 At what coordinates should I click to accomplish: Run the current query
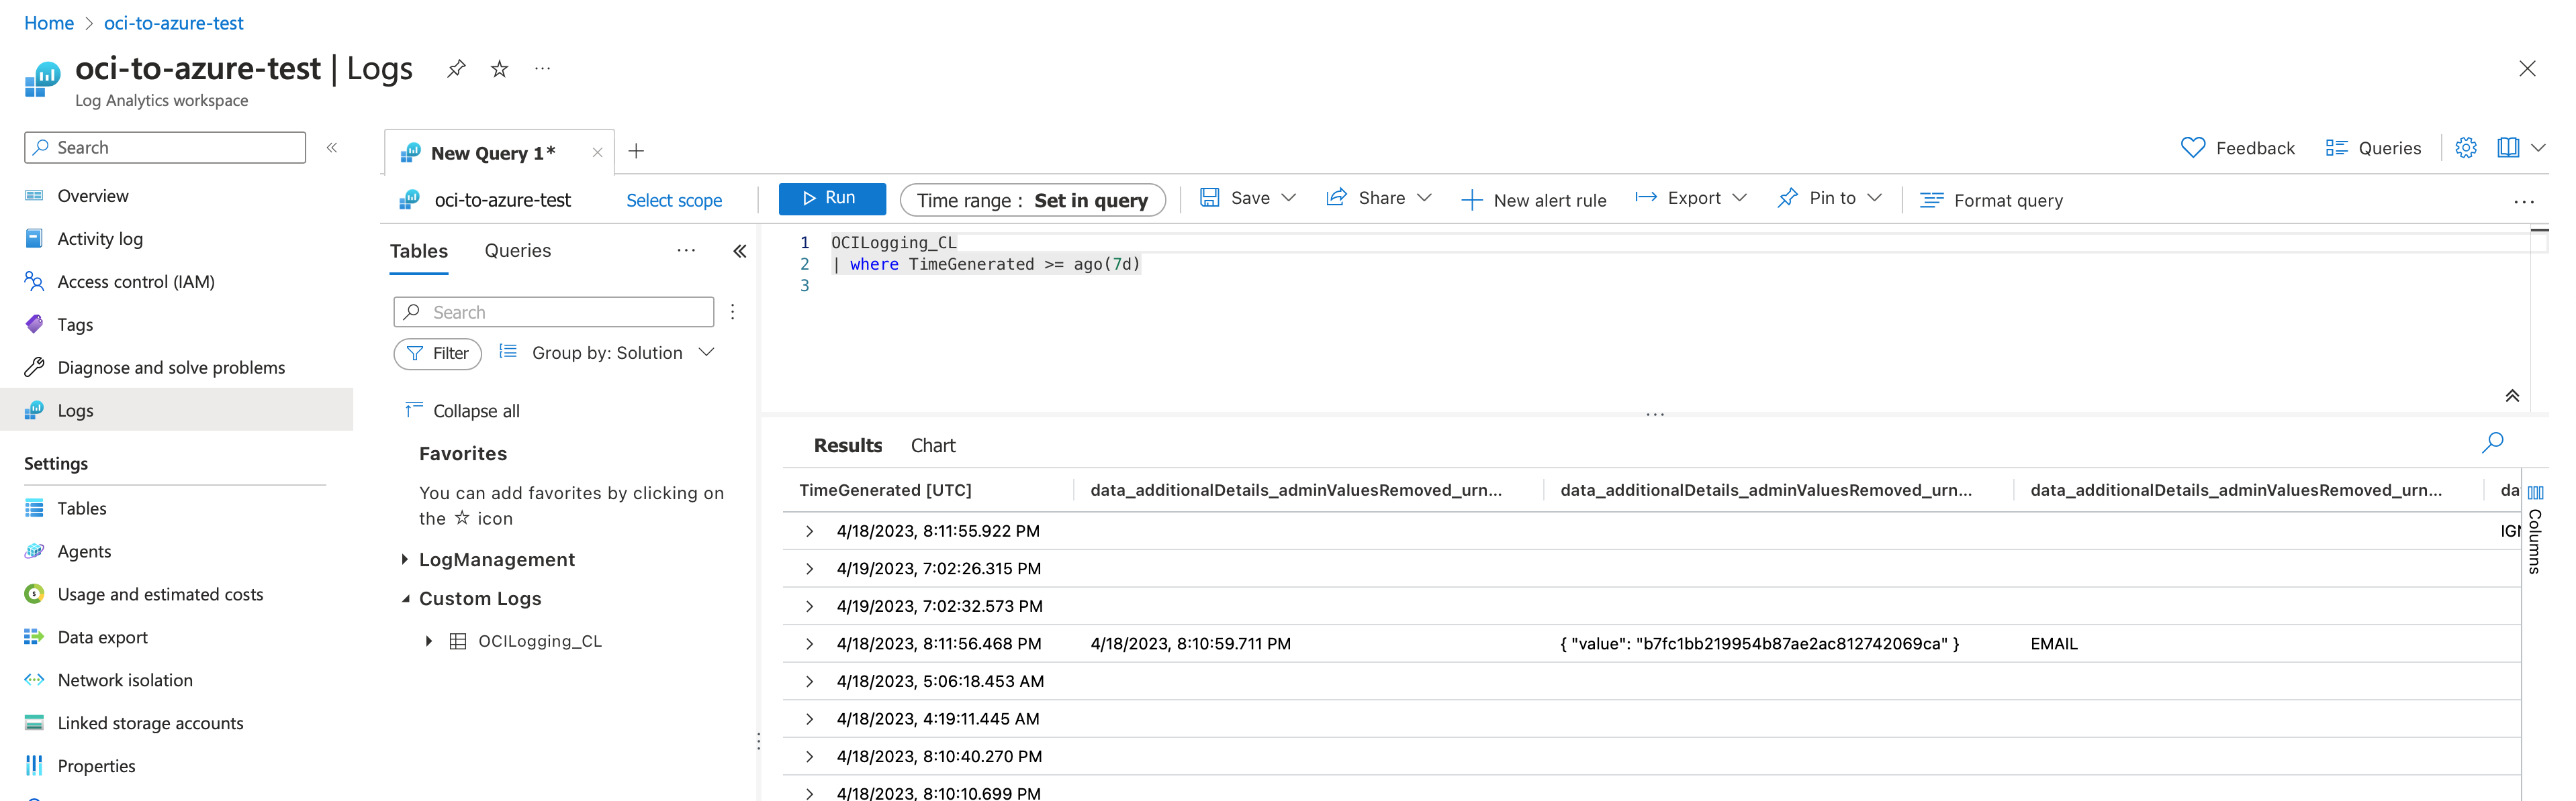point(832,198)
